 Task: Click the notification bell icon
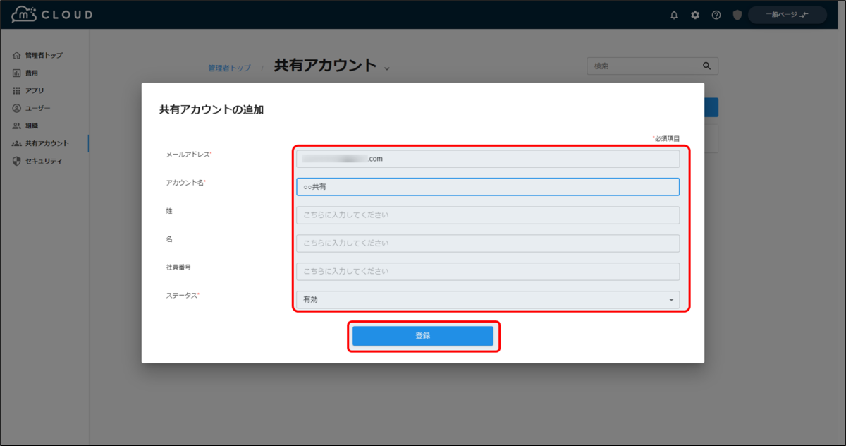click(674, 14)
